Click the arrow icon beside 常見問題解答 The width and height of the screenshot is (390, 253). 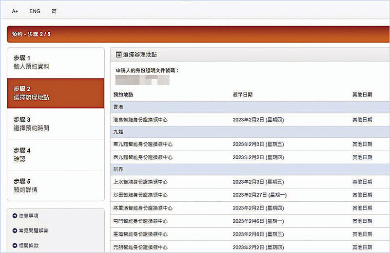click(x=14, y=230)
